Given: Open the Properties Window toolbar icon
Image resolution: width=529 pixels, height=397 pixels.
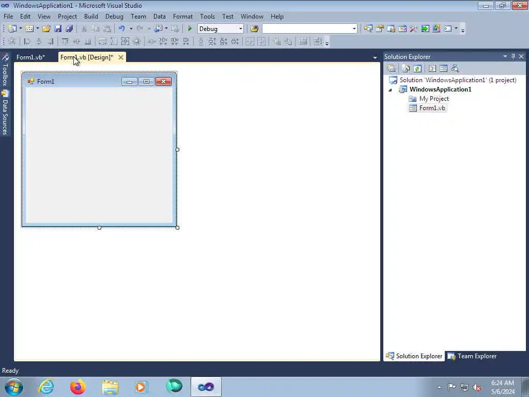Looking at the screenshot, I should click(380, 29).
